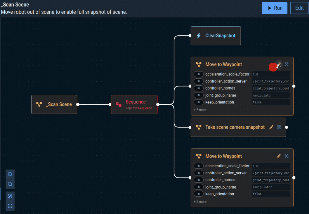The height and width of the screenshot is (214, 309).
Task: Show '+ 5 more' ports in bottom Move to Waypoint
Action: [200, 201]
